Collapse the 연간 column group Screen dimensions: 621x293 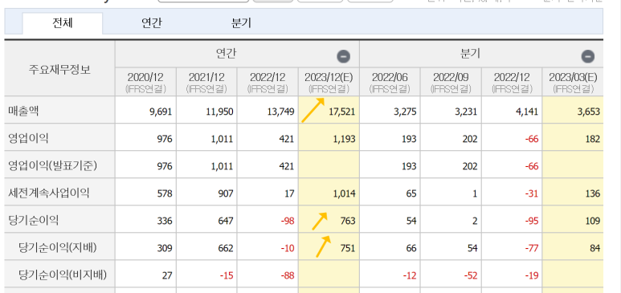343,57
